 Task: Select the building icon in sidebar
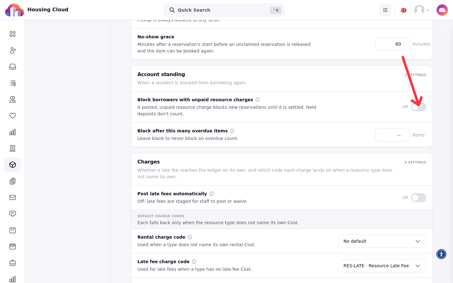coord(13,148)
